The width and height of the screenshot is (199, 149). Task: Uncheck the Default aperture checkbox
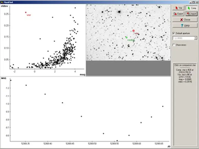tap(174, 33)
